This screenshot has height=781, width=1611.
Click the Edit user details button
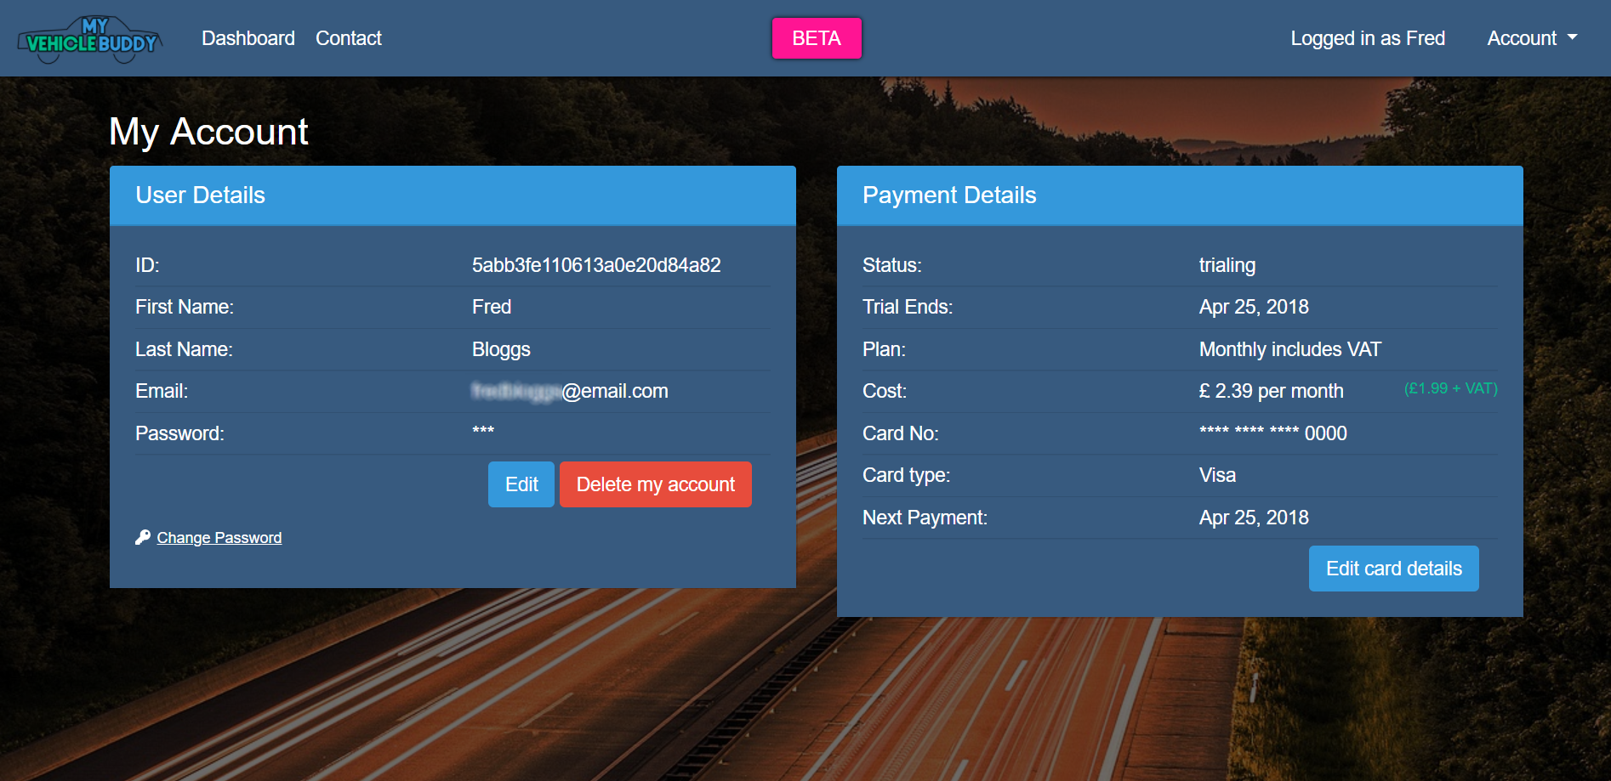pos(521,484)
